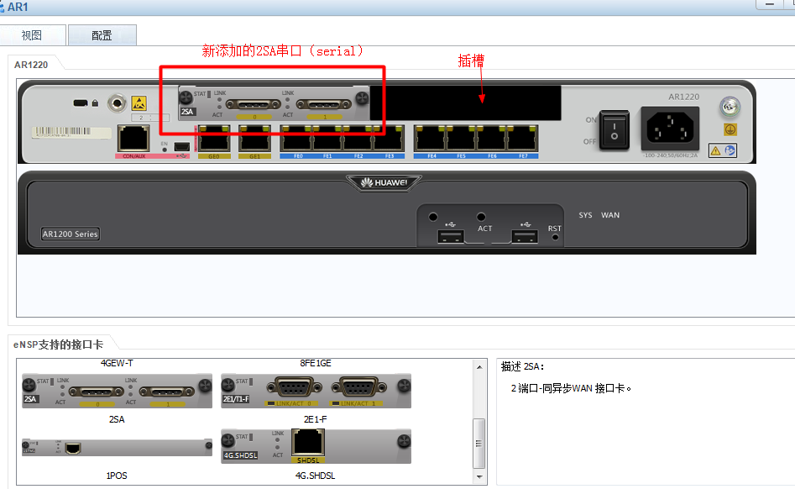Click the left front-panel USB port
The image size is (795, 489).
point(450,236)
